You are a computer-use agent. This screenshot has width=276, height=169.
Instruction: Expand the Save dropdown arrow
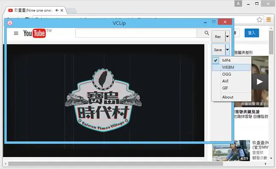pos(228,50)
